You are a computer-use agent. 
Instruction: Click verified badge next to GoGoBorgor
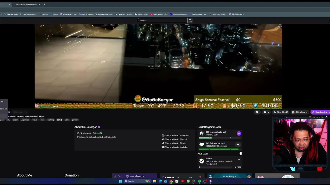point(99,127)
